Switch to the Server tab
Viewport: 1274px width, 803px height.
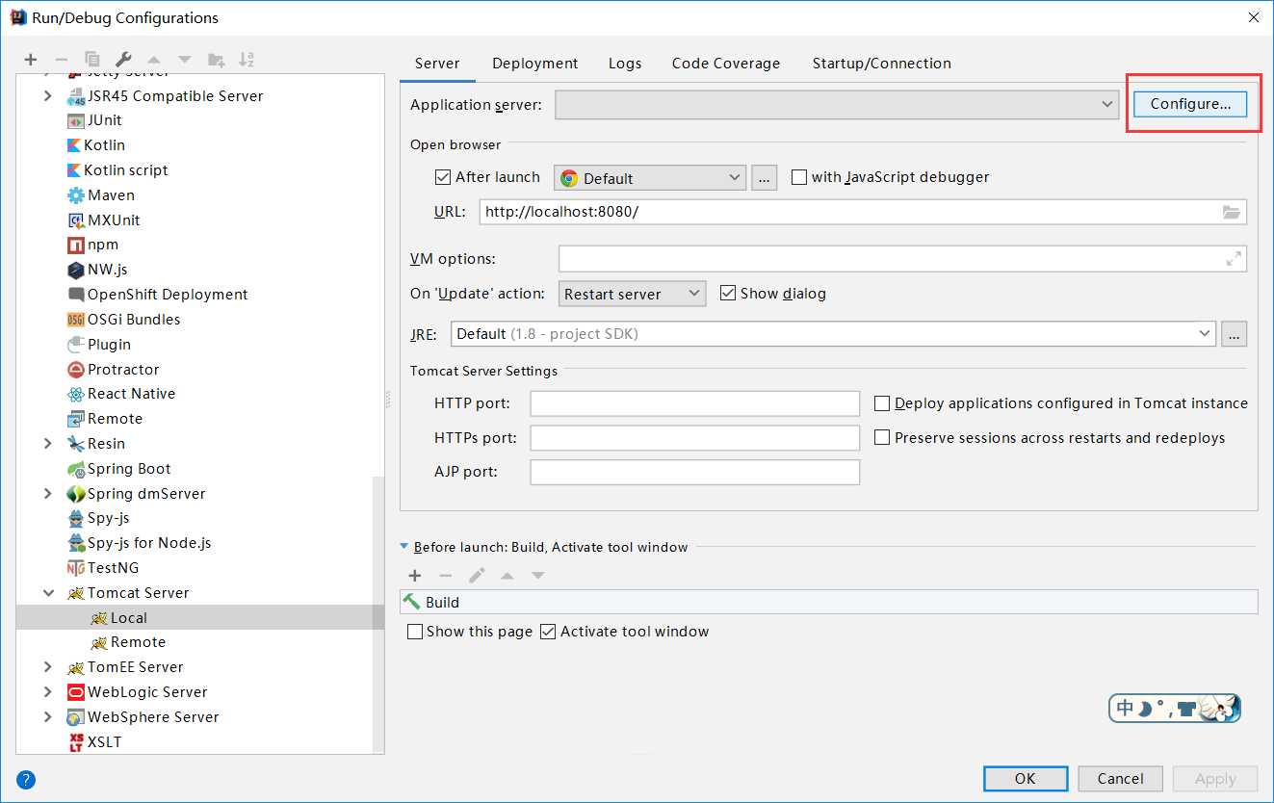(x=437, y=64)
